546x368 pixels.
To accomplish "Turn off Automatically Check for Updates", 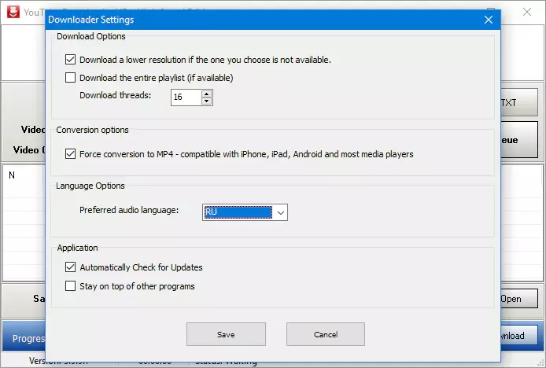I will pos(71,267).
